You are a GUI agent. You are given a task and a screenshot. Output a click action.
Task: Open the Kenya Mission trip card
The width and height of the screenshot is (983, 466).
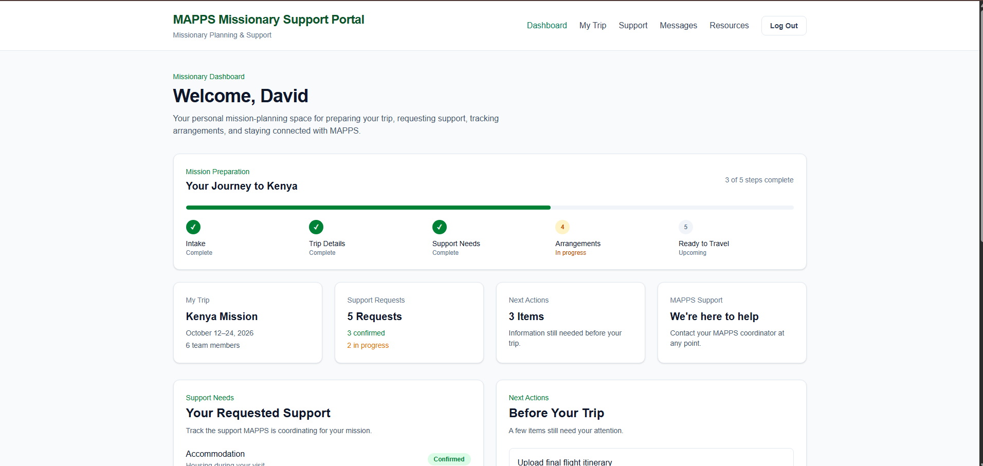tap(248, 323)
